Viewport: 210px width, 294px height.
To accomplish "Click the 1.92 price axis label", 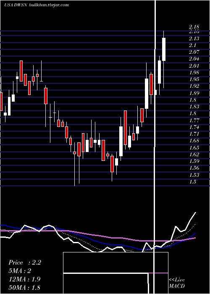I will 194,86.
